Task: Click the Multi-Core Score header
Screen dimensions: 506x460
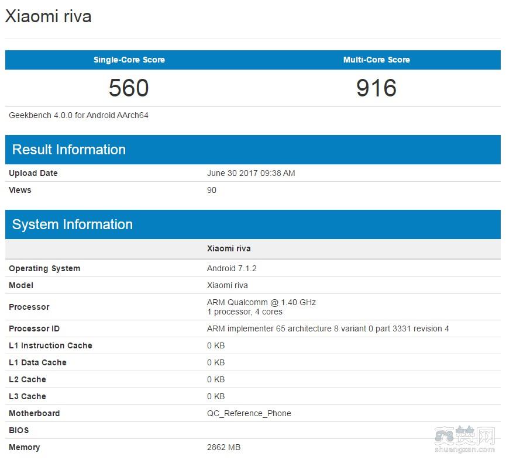Action: (376, 60)
